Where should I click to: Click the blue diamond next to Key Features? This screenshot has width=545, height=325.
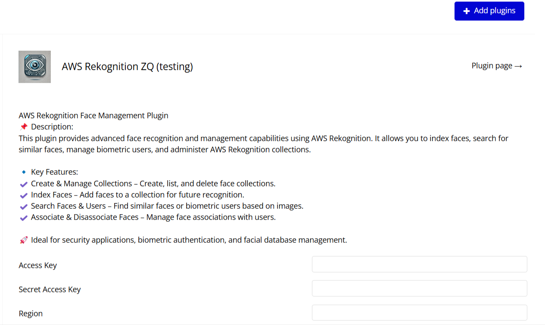(24, 172)
